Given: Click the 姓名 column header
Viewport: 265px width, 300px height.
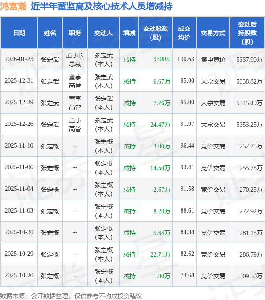Looking at the screenshot, I should (50, 33).
